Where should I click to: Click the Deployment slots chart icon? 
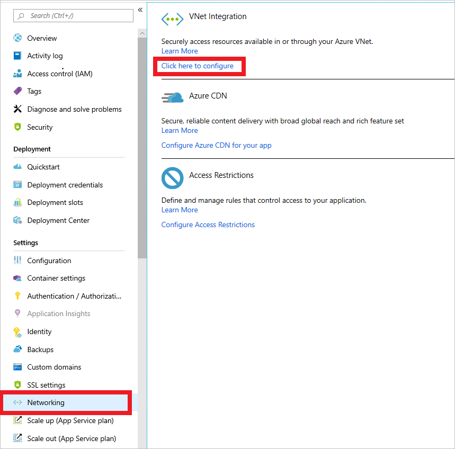tap(17, 202)
